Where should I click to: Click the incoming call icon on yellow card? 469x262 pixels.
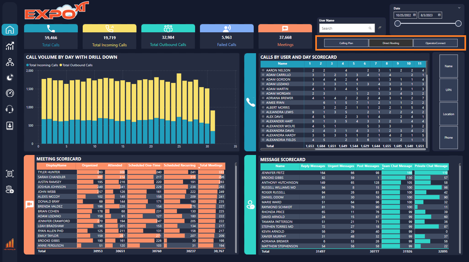pos(109,28)
